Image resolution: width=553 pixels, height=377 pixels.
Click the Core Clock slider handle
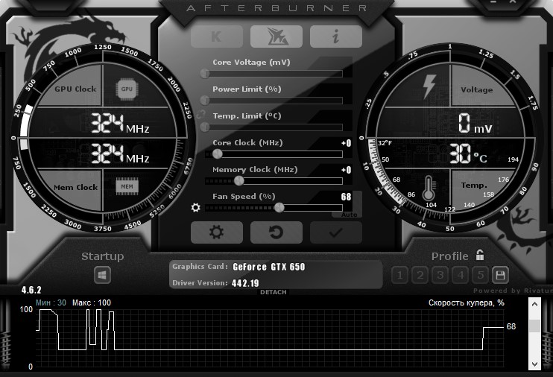tap(218, 153)
